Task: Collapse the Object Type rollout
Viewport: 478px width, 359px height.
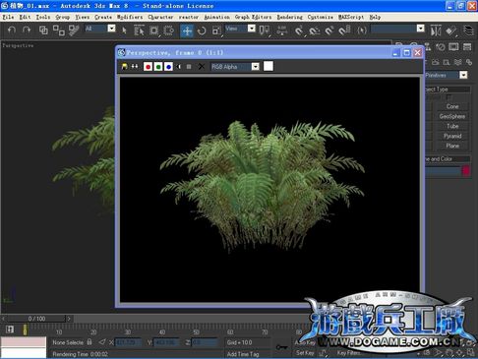Action: pos(448,90)
